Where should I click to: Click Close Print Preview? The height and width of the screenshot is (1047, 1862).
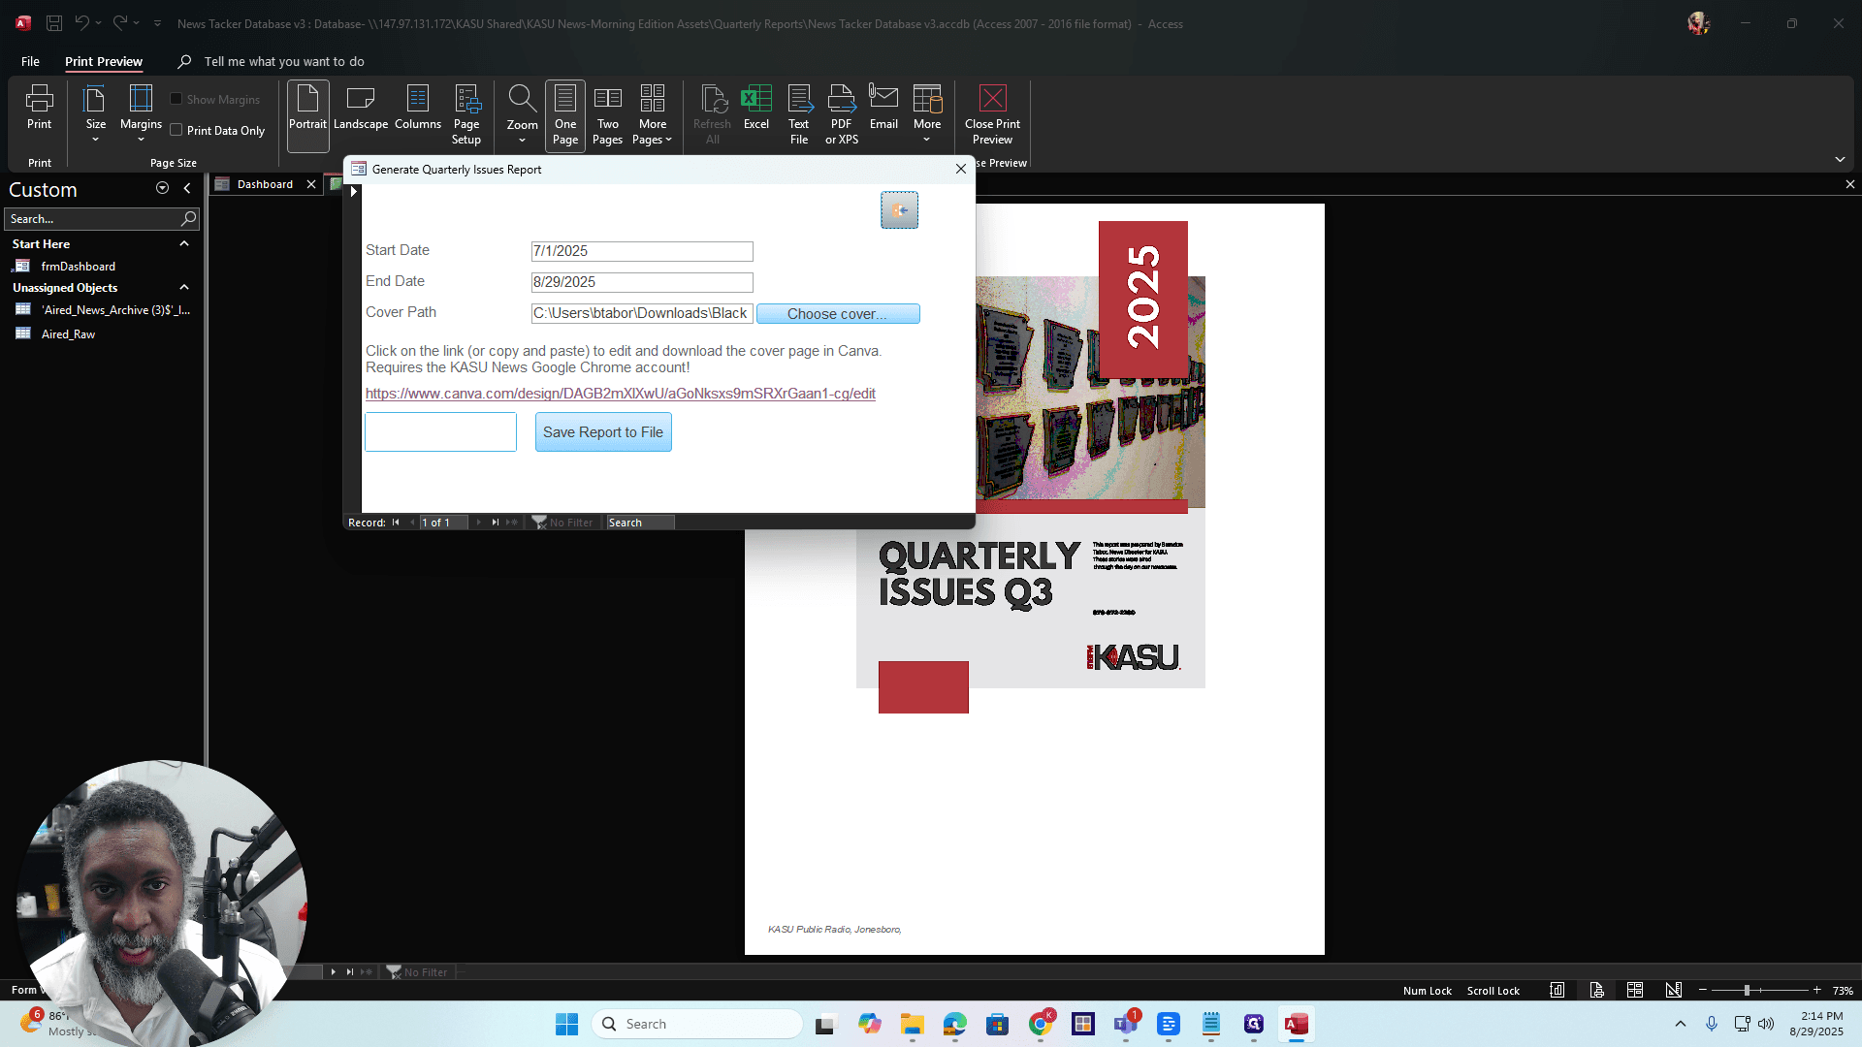(992, 114)
